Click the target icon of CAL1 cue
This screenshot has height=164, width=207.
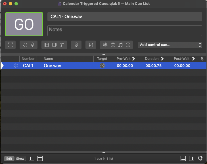(x=102, y=66)
